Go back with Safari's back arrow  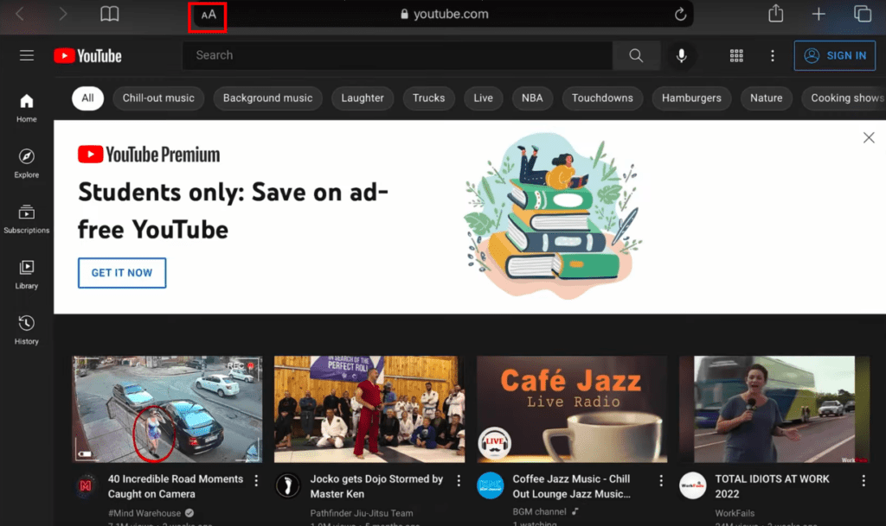point(20,14)
